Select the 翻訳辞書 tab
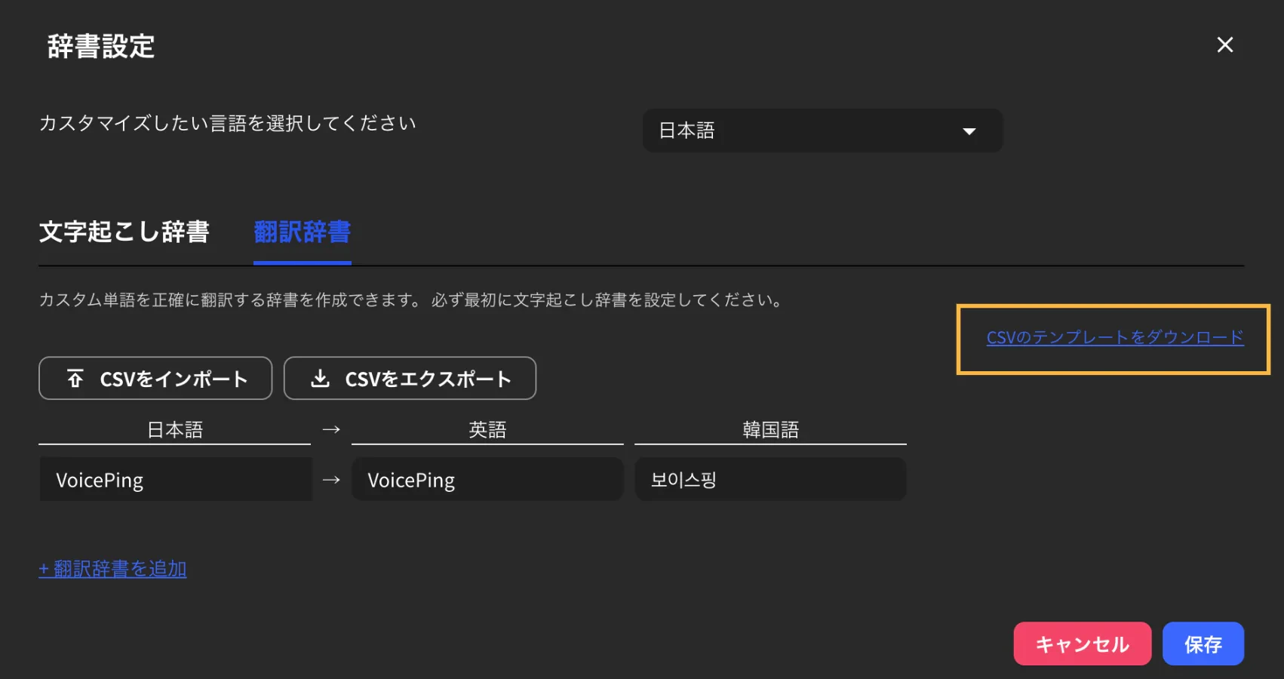The height and width of the screenshot is (679, 1284). tap(303, 232)
